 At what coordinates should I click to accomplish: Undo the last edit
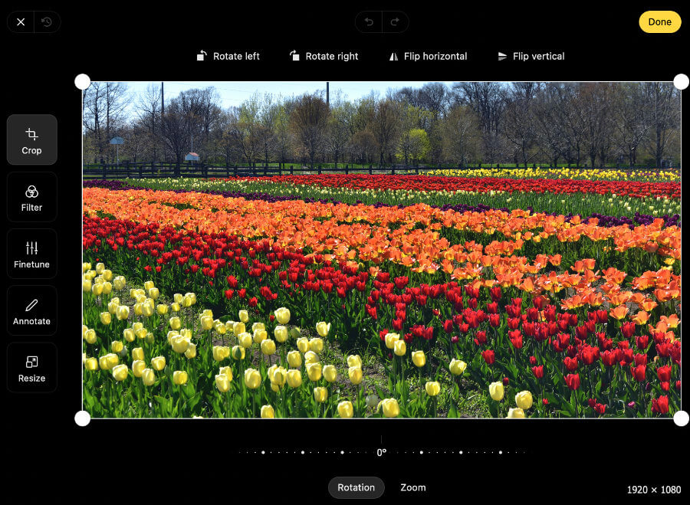pyautogui.click(x=368, y=21)
